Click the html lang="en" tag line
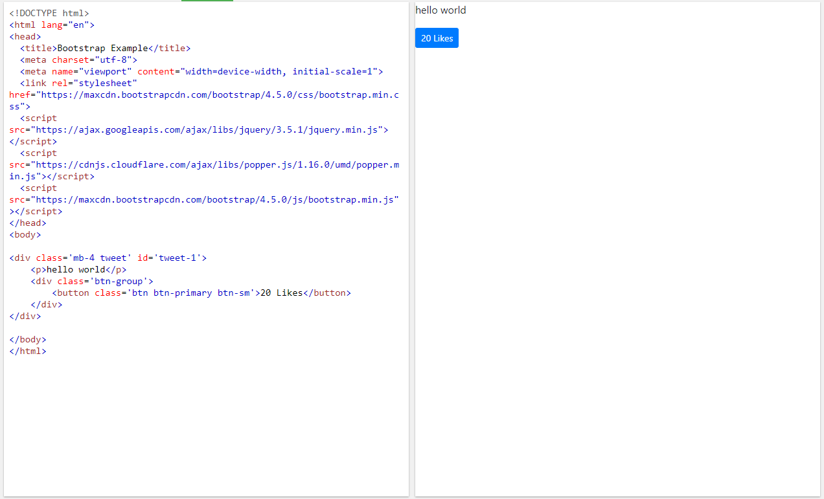The height and width of the screenshot is (499, 824). click(x=52, y=25)
